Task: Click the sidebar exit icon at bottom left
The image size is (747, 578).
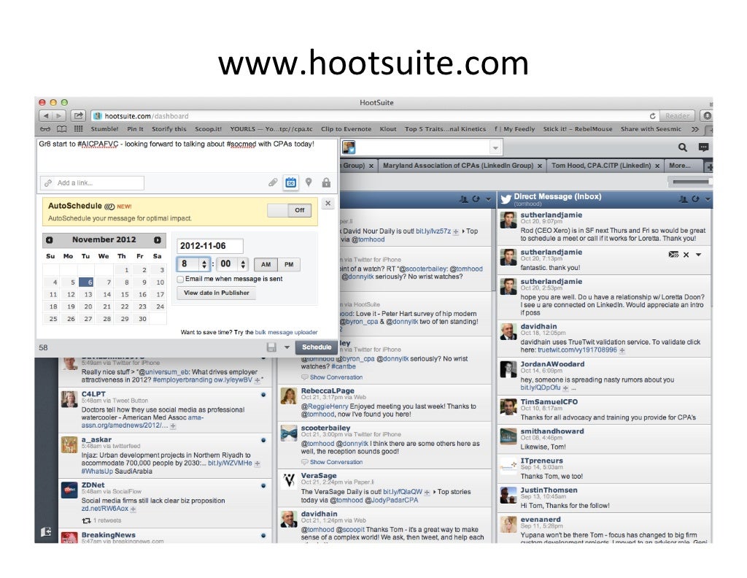Action: (x=46, y=532)
